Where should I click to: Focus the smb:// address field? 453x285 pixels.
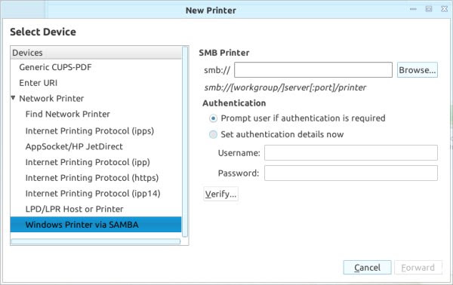click(x=313, y=70)
